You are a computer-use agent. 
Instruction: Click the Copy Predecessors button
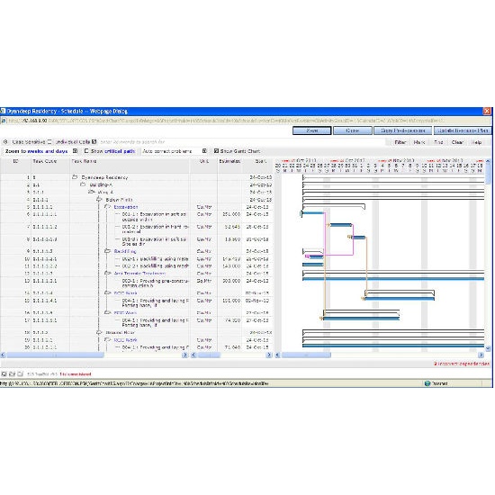coord(403,130)
